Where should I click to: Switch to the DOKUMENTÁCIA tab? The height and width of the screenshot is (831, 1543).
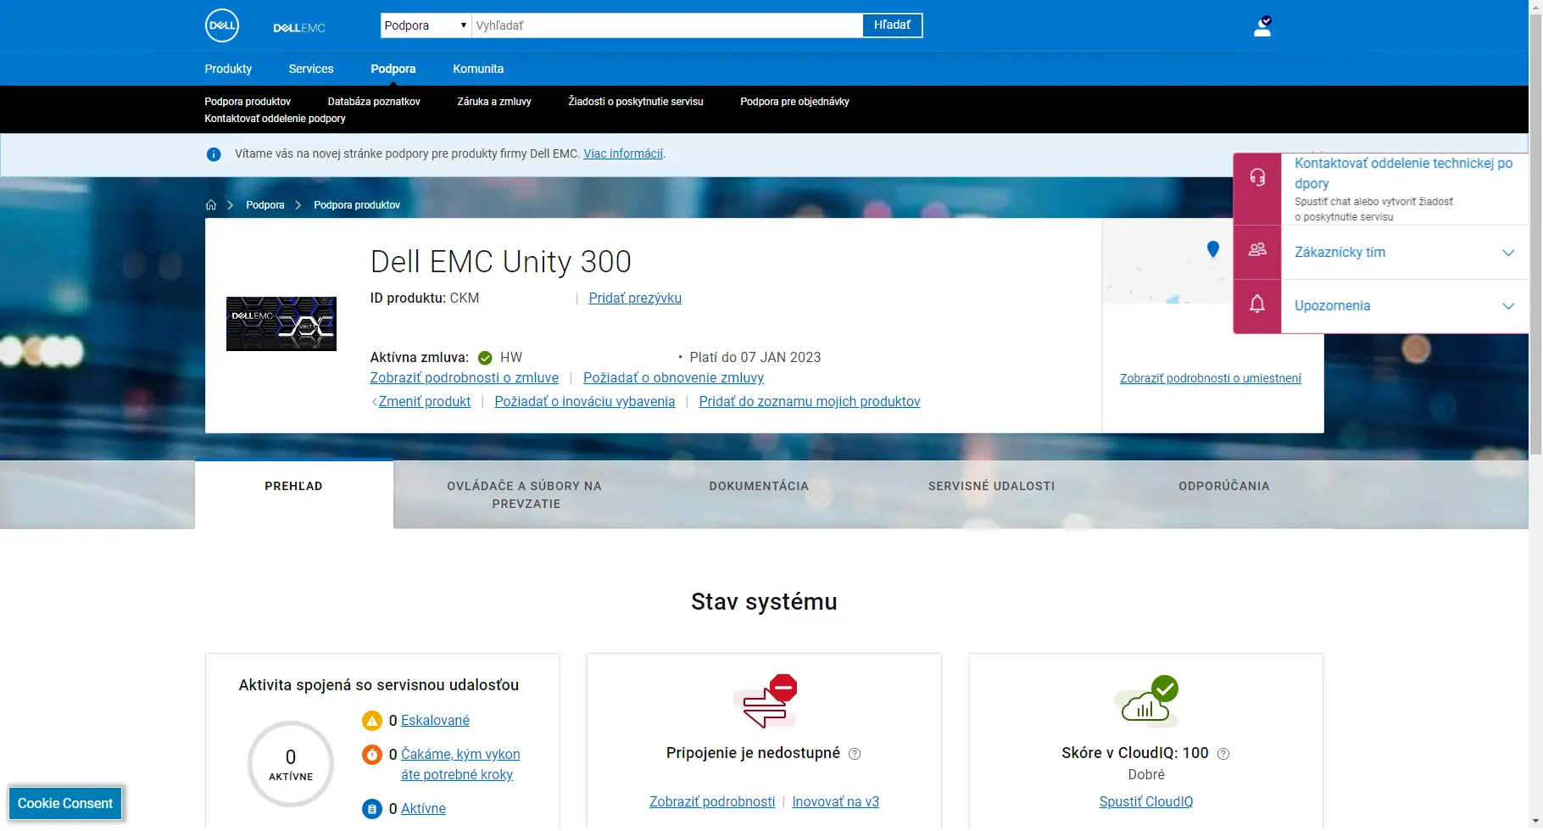tap(759, 487)
